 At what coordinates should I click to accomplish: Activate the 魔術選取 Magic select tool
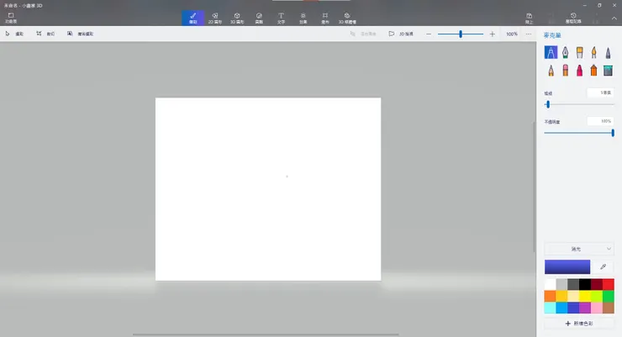(x=80, y=34)
